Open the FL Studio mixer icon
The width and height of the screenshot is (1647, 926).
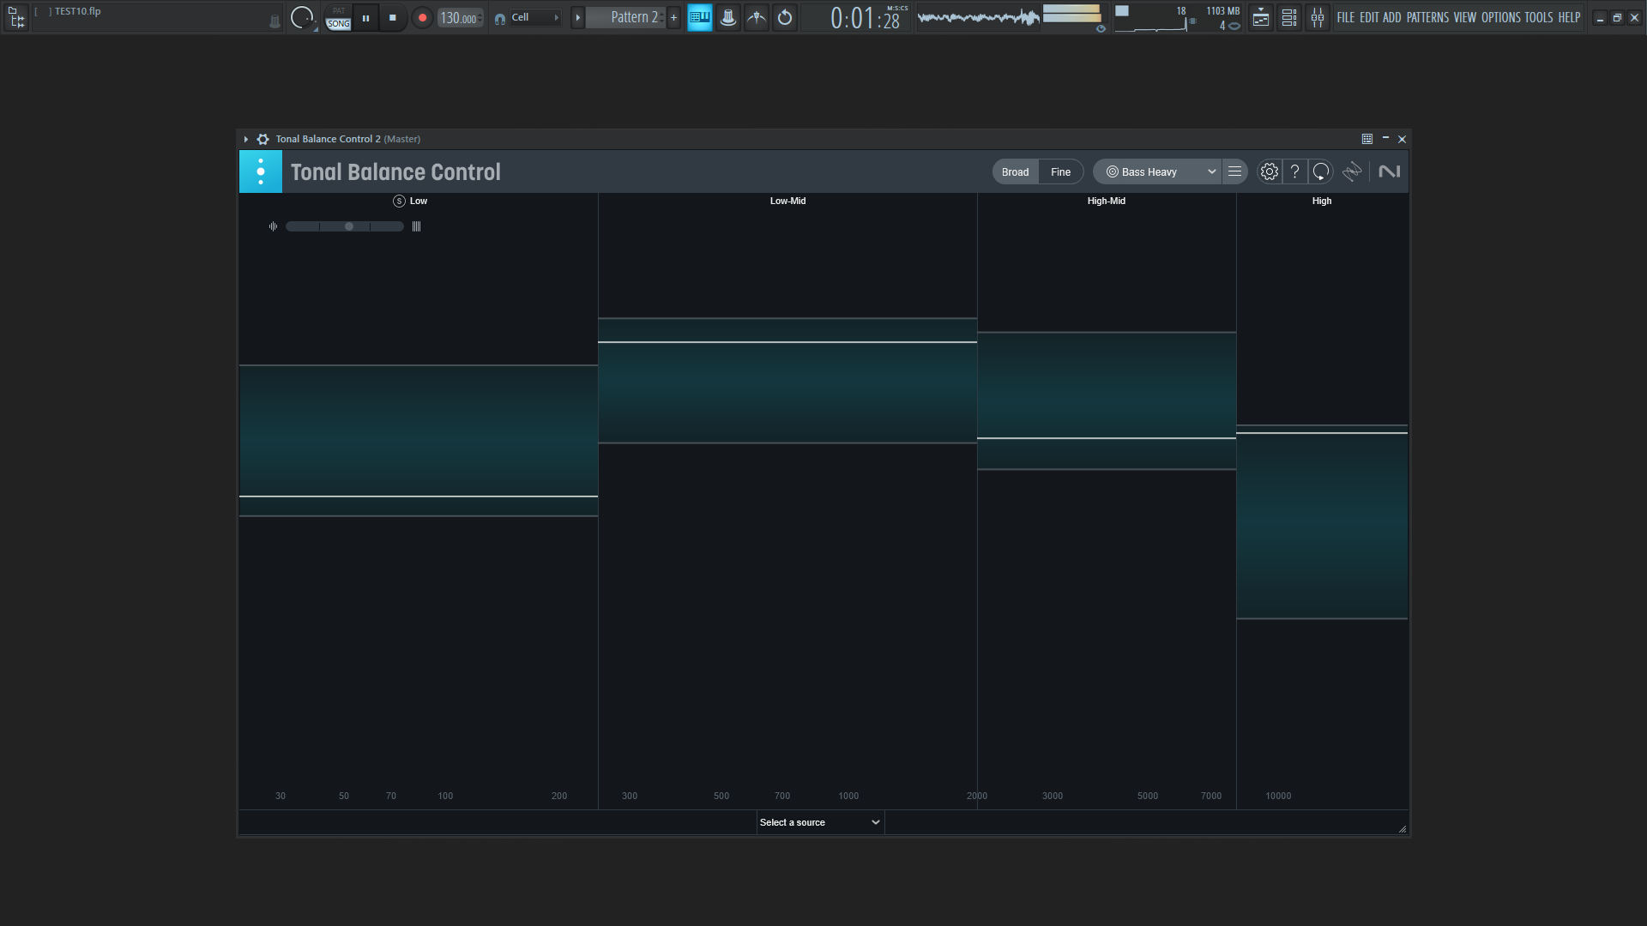[x=1318, y=17]
